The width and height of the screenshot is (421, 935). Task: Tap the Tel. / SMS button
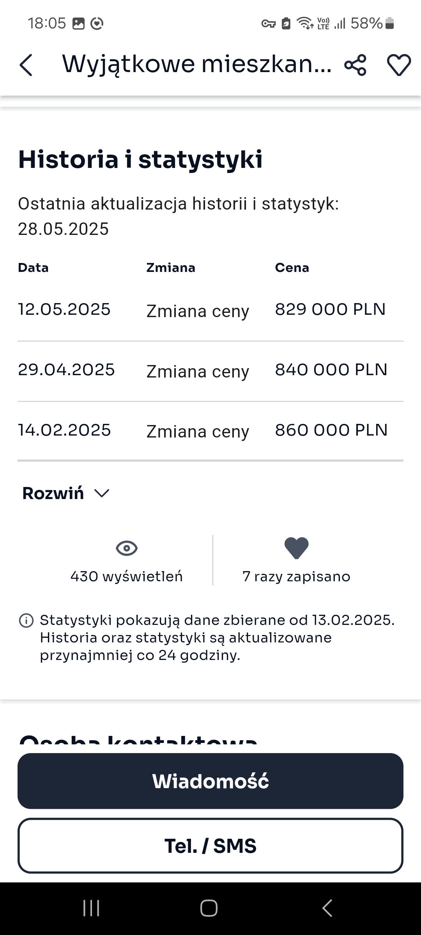[210, 845]
